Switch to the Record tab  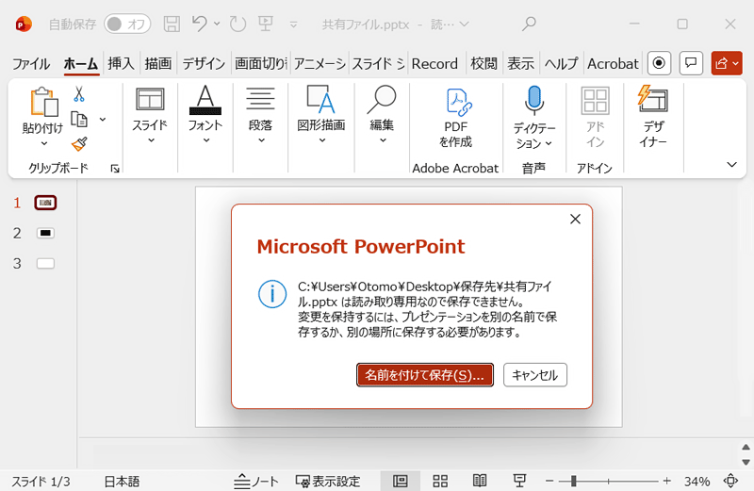tap(434, 63)
